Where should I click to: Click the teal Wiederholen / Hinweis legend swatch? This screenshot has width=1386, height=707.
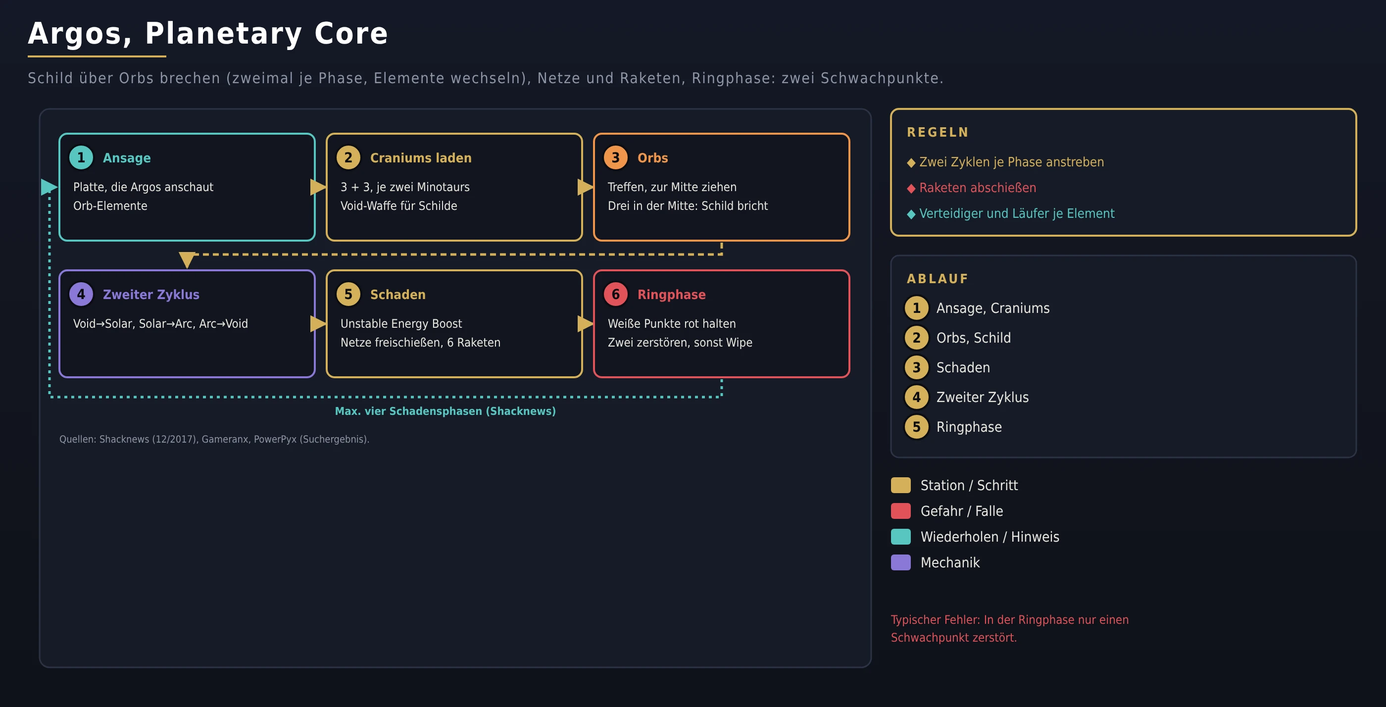[901, 537]
